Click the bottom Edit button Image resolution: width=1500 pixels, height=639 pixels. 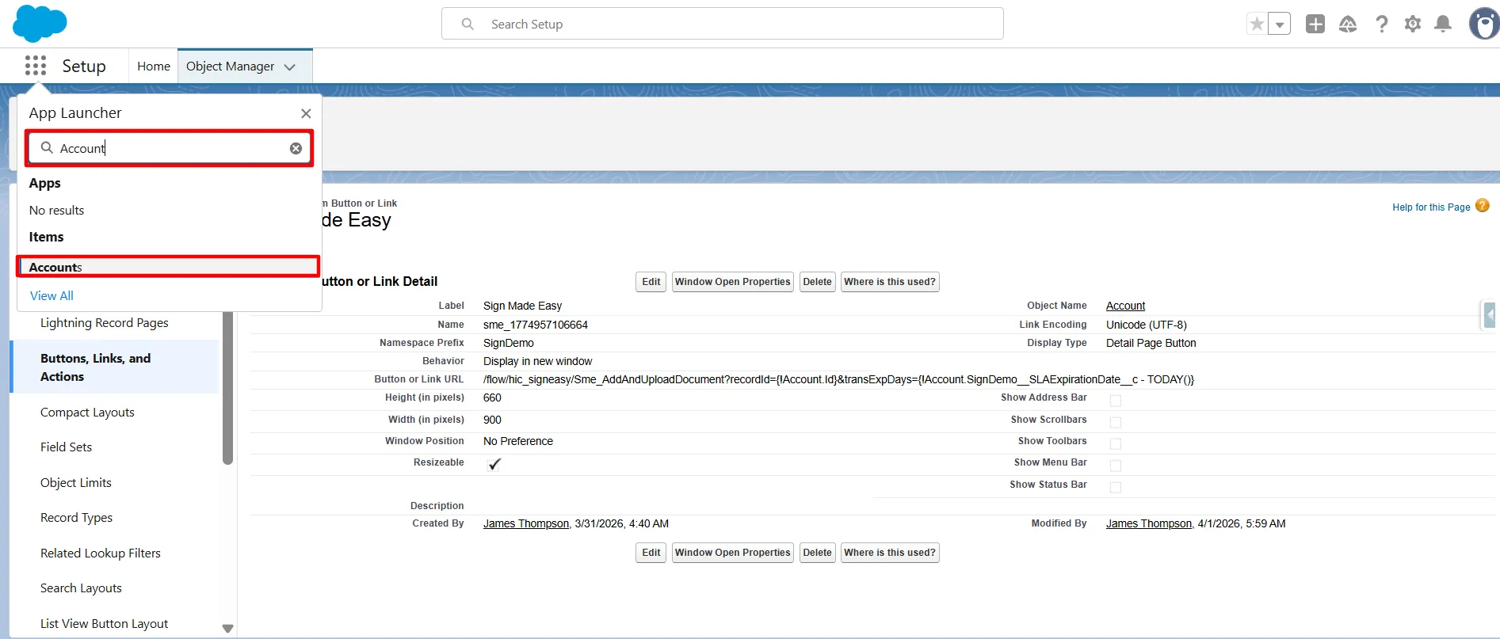[651, 553]
